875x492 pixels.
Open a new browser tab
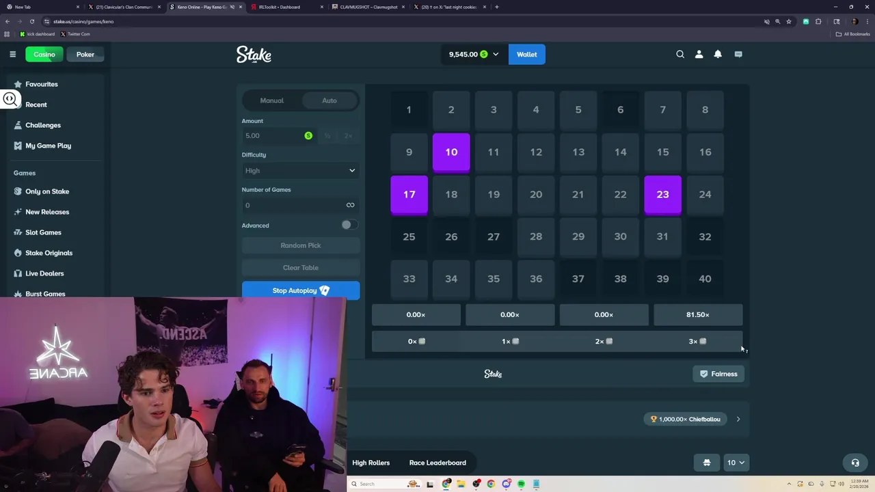497,7
